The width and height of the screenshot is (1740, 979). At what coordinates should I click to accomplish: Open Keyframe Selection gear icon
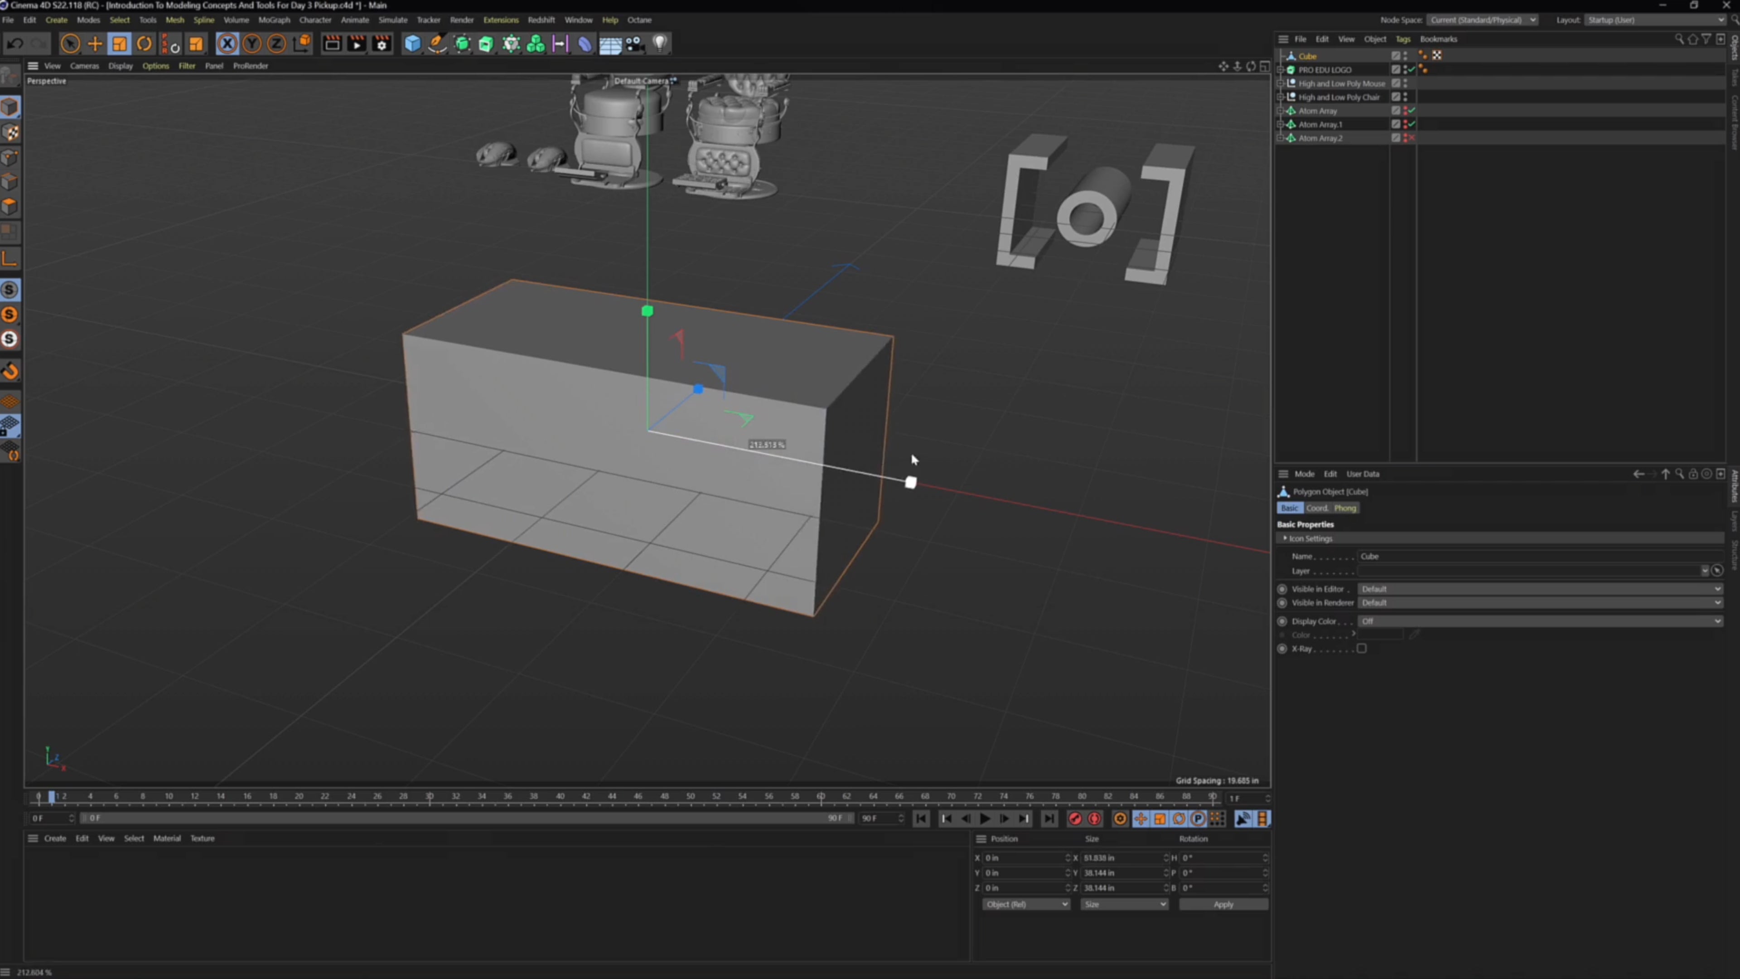point(1120,819)
